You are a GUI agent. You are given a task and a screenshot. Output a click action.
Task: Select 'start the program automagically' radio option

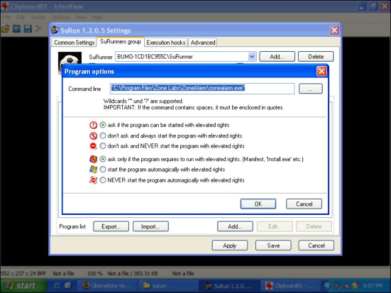pyautogui.click(x=103, y=170)
